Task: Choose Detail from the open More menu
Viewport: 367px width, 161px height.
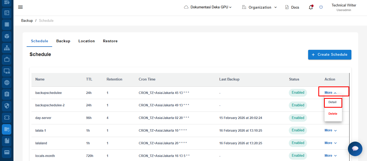Action: [333, 102]
